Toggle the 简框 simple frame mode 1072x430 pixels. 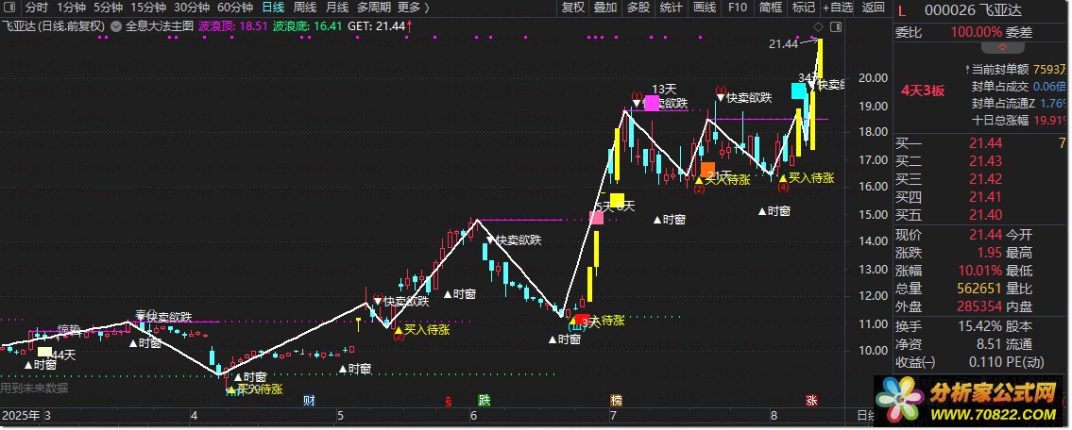771,8
